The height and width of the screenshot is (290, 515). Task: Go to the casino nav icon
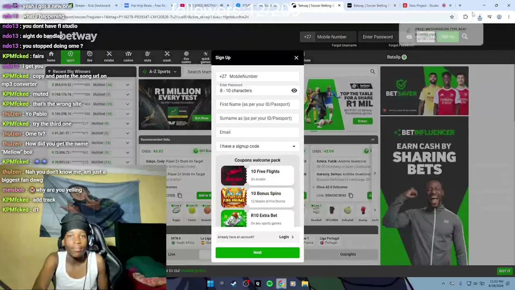[x=128, y=56]
